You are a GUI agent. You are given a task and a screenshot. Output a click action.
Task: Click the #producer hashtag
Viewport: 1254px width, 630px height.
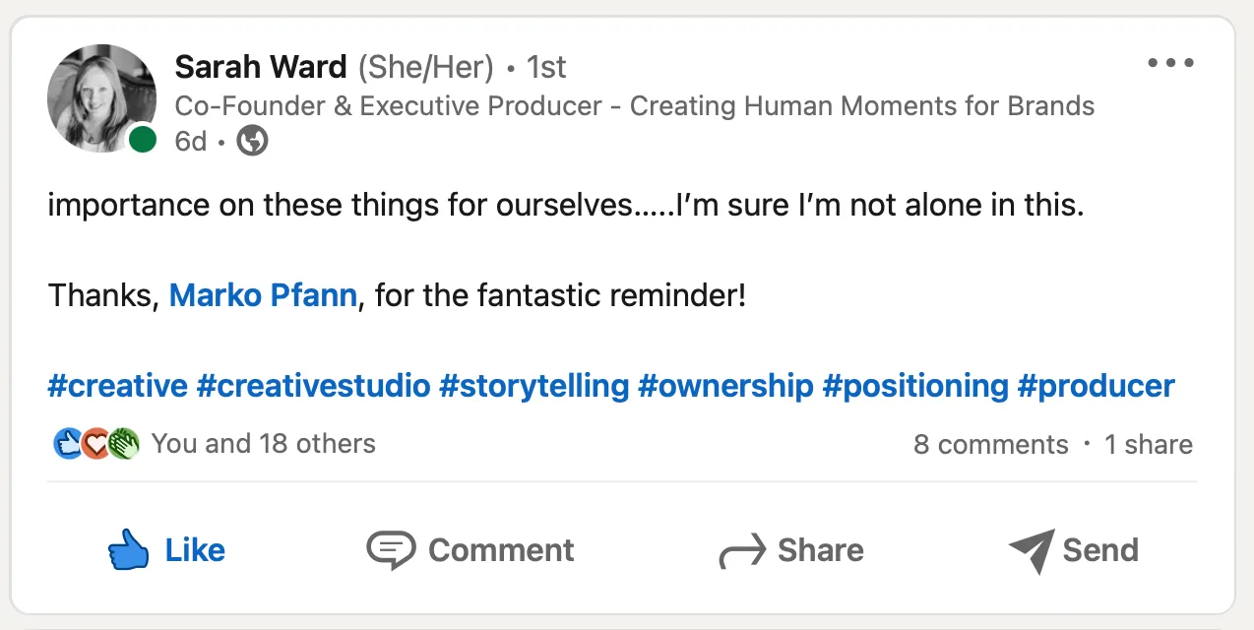(1096, 386)
